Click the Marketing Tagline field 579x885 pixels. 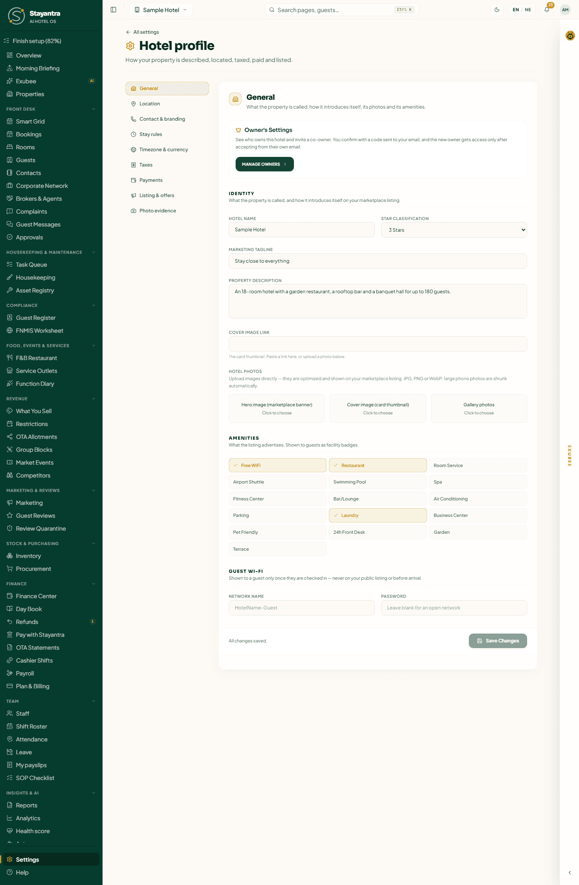coord(378,261)
